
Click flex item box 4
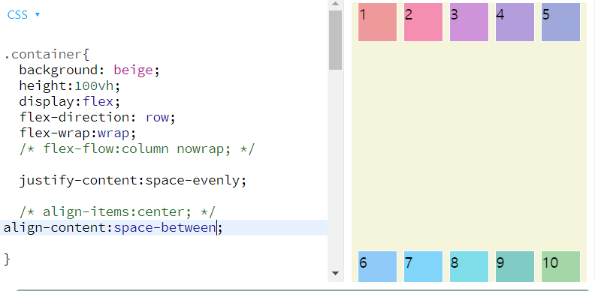pos(515,22)
